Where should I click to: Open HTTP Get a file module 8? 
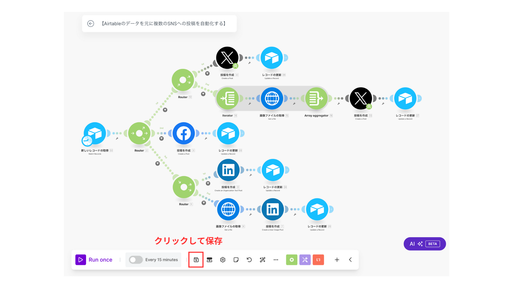tap(228, 209)
